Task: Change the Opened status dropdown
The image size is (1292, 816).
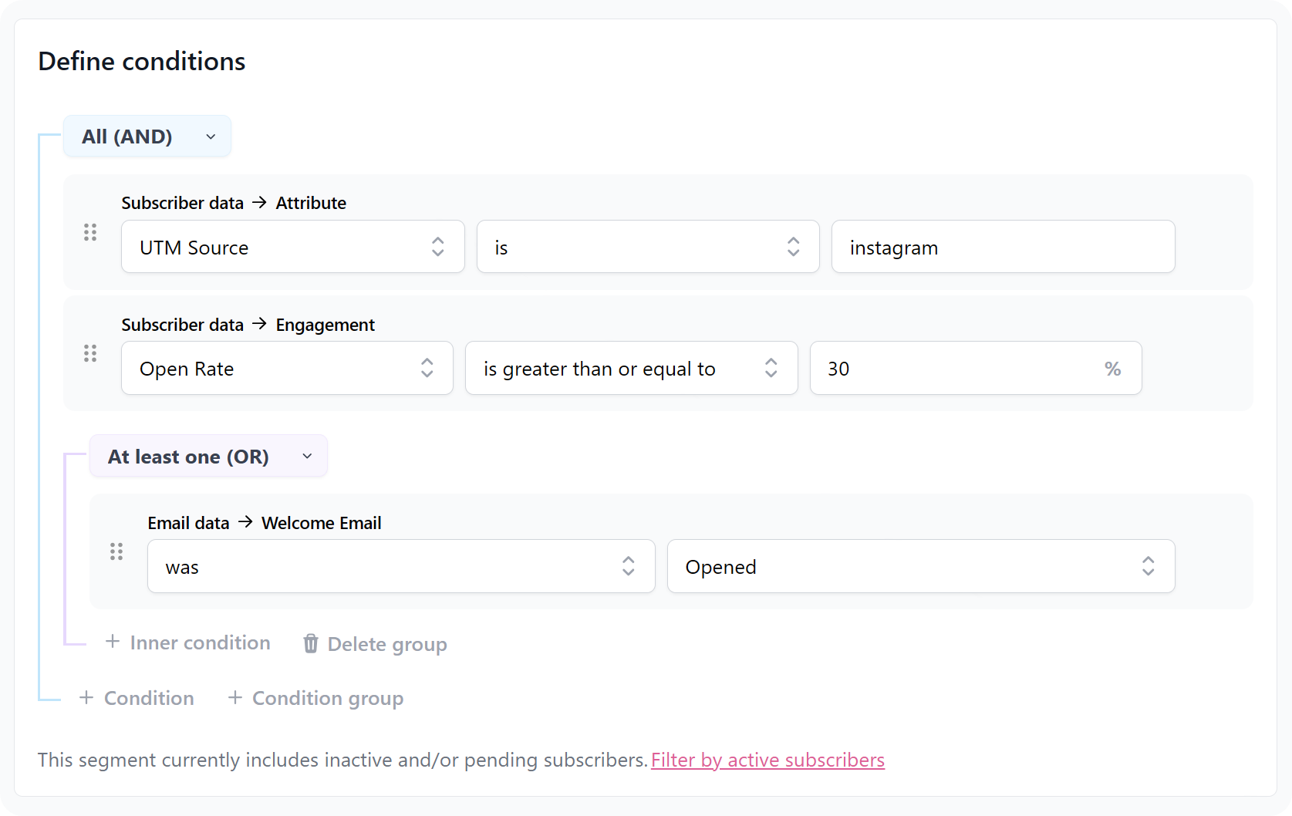Action: [920, 567]
